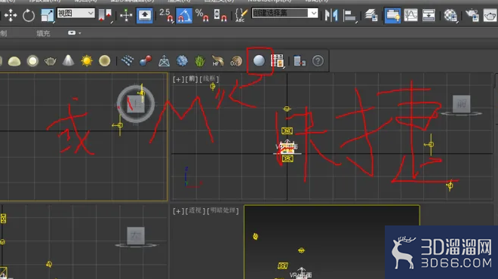
Task: Click the blue particle cluster icon
Action: [182, 60]
